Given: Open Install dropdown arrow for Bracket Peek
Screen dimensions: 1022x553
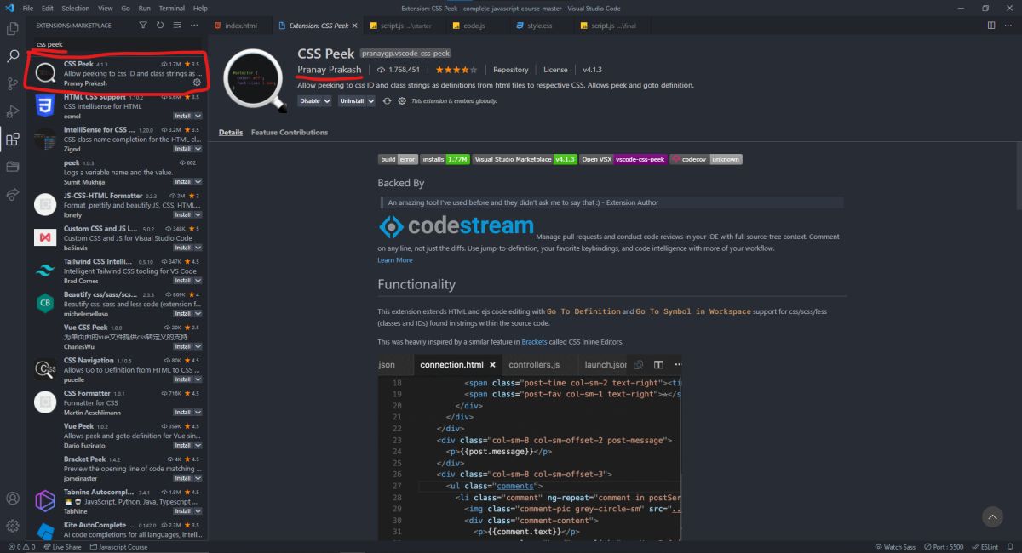Looking at the screenshot, I should pyautogui.click(x=198, y=478).
